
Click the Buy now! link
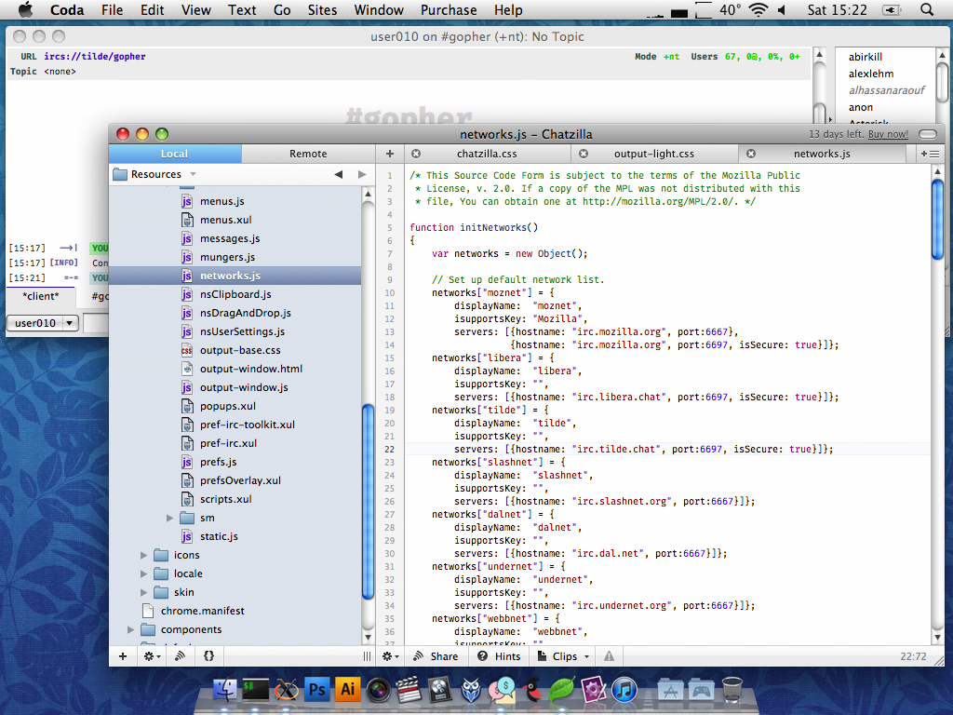pyautogui.click(x=888, y=134)
